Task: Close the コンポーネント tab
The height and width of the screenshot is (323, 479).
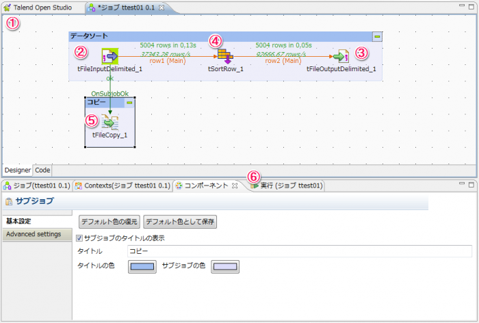Action: 235,186
